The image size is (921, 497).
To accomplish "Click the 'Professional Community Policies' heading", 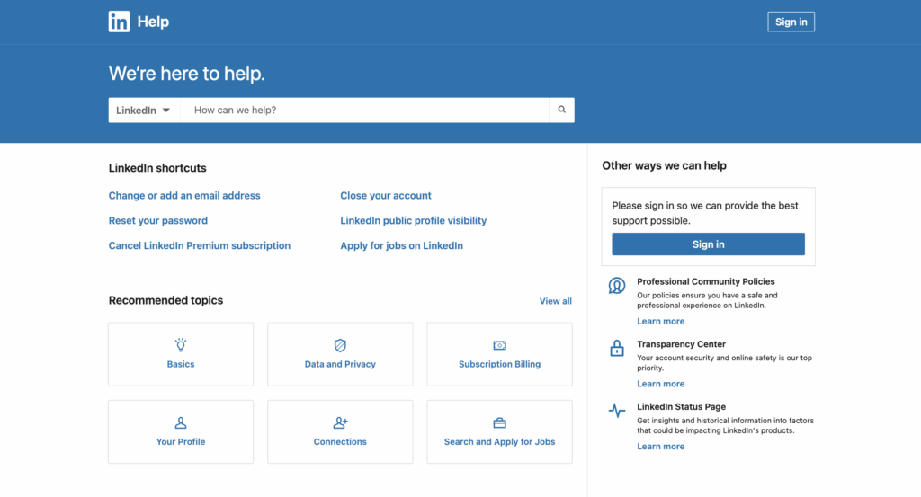I will pos(705,281).
